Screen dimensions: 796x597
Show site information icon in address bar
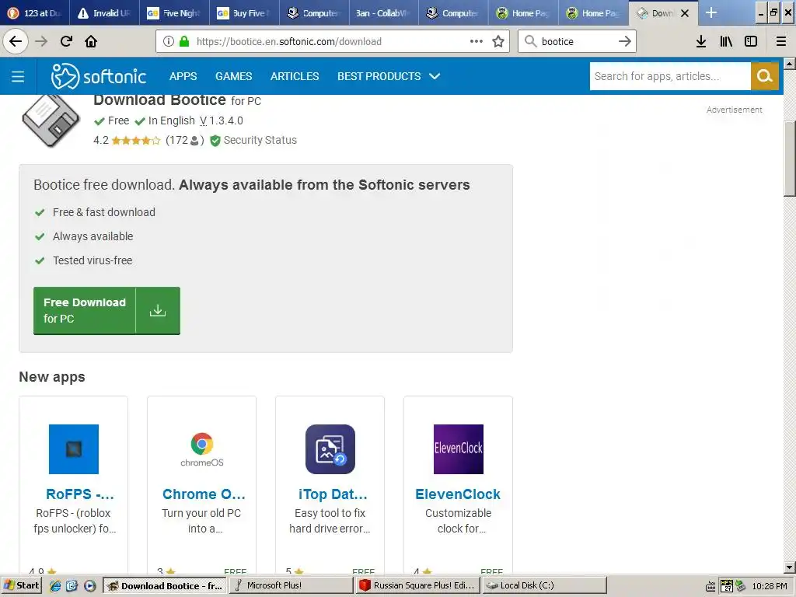(169, 42)
